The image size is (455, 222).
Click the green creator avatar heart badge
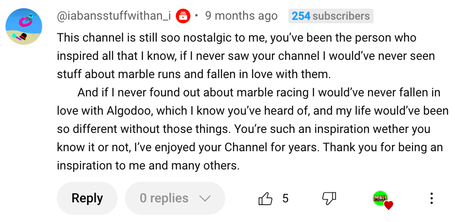pyautogui.click(x=380, y=198)
